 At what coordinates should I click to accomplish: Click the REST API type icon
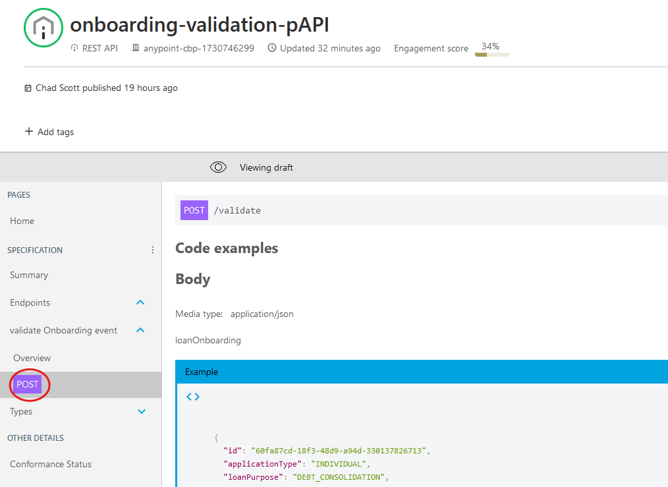tap(74, 48)
